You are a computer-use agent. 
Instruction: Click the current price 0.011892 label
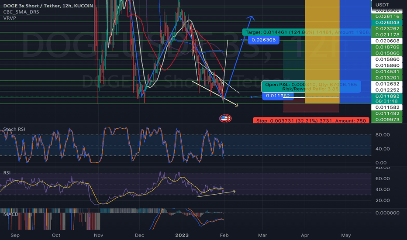[387, 96]
